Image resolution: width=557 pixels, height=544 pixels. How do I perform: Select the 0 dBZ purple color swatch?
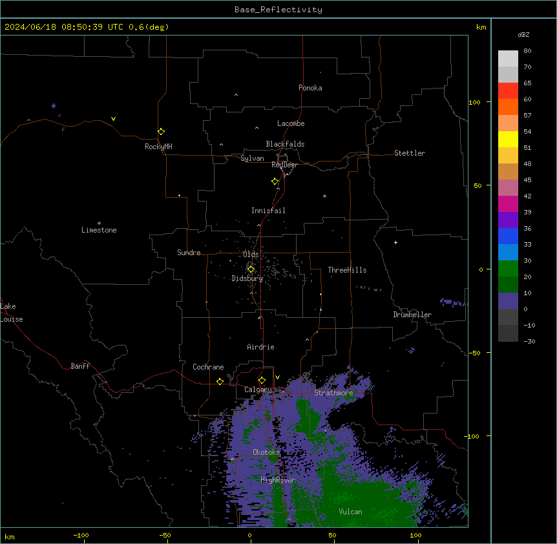click(508, 301)
